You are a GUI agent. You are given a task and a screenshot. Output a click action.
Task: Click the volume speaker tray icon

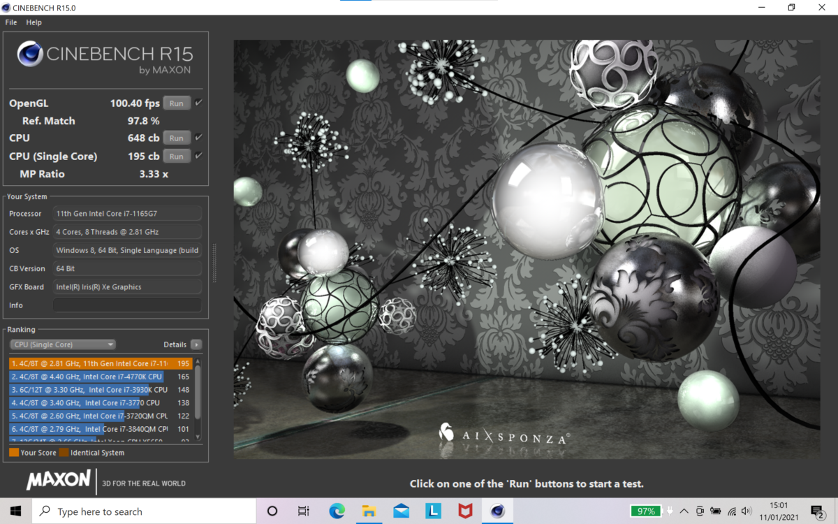747,511
